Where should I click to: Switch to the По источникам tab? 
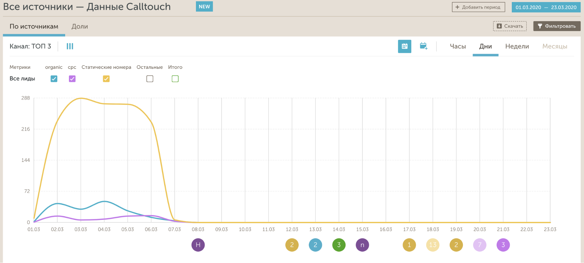click(x=34, y=27)
